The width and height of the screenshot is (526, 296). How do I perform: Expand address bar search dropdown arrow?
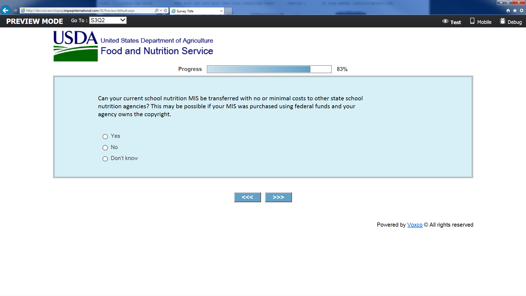pos(161,10)
